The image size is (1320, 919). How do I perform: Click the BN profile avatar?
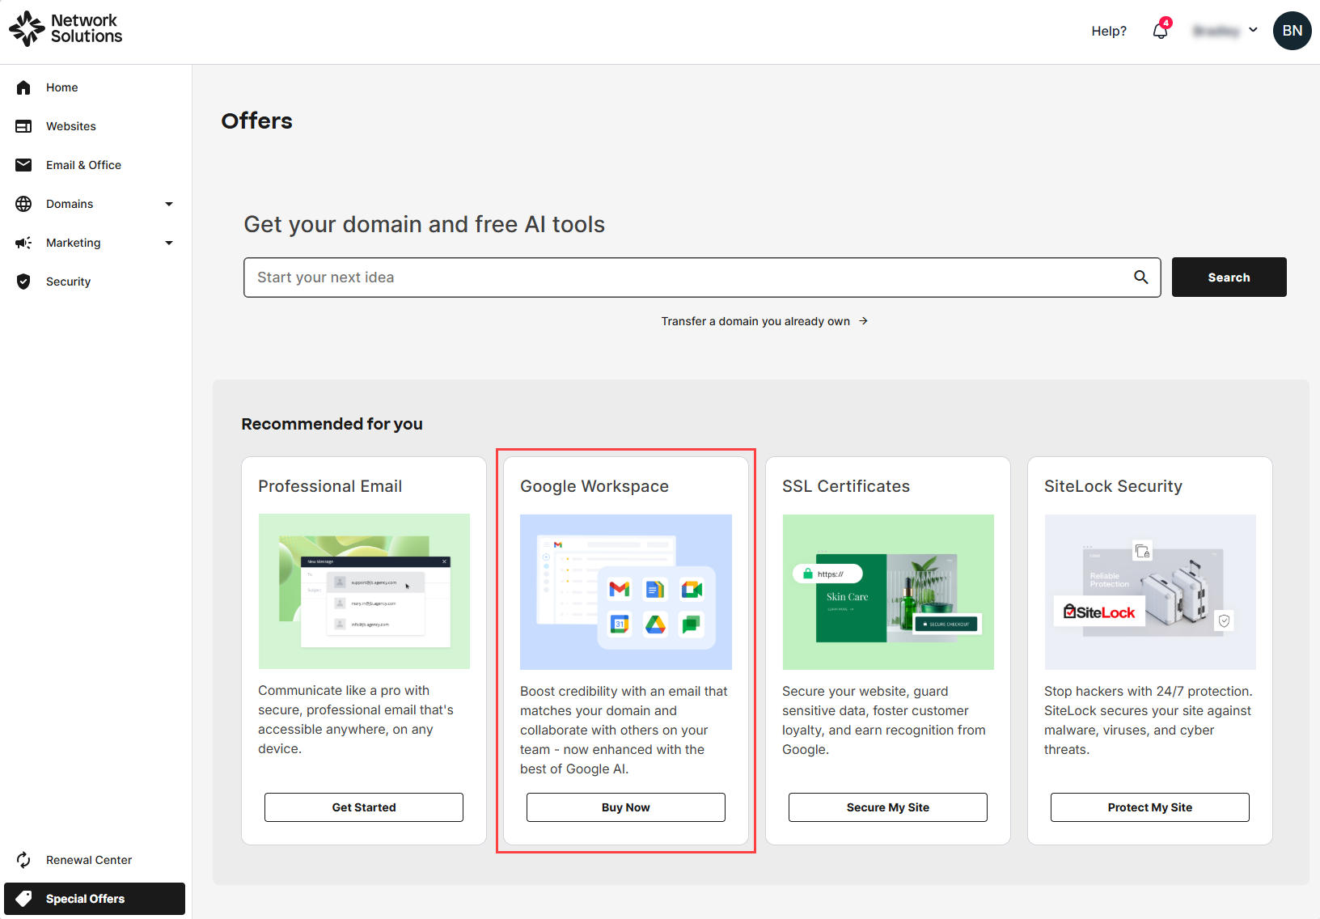tap(1292, 31)
